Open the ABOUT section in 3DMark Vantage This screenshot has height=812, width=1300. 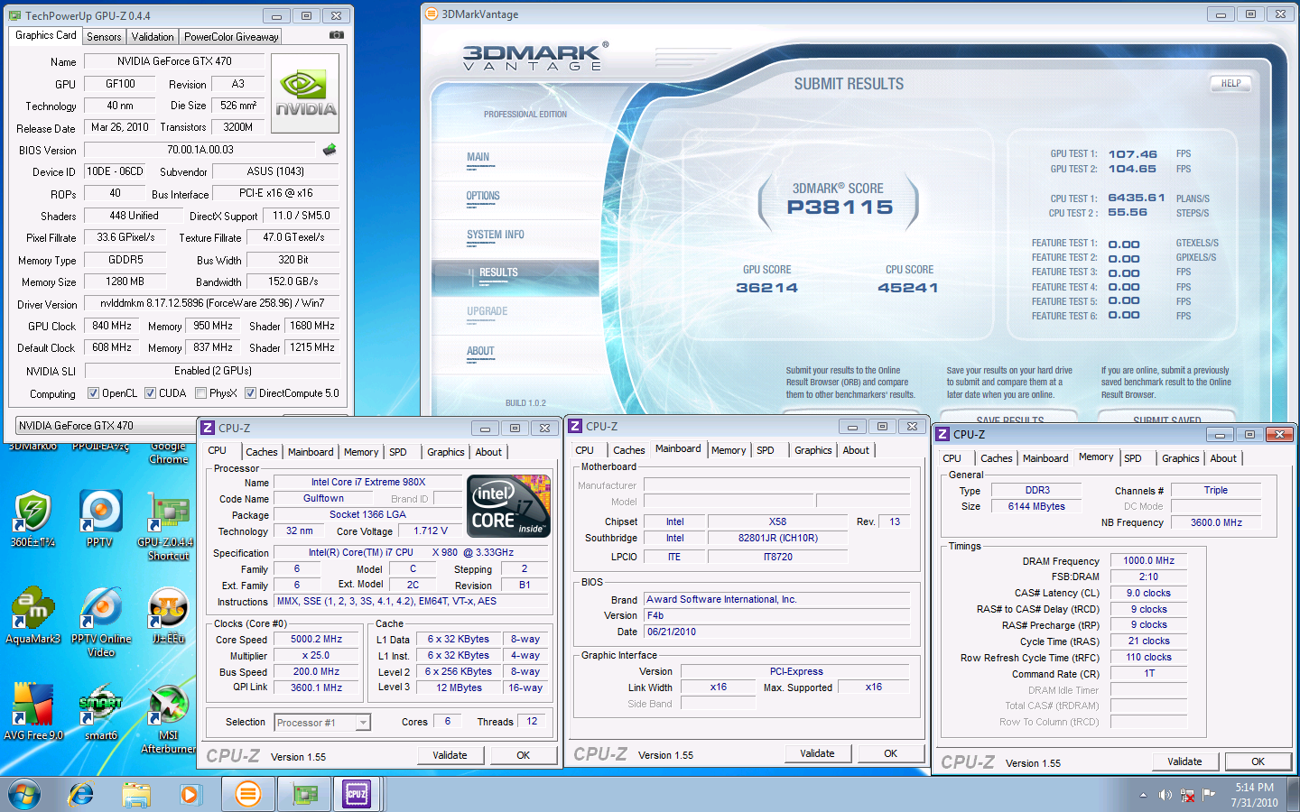pyautogui.click(x=480, y=352)
